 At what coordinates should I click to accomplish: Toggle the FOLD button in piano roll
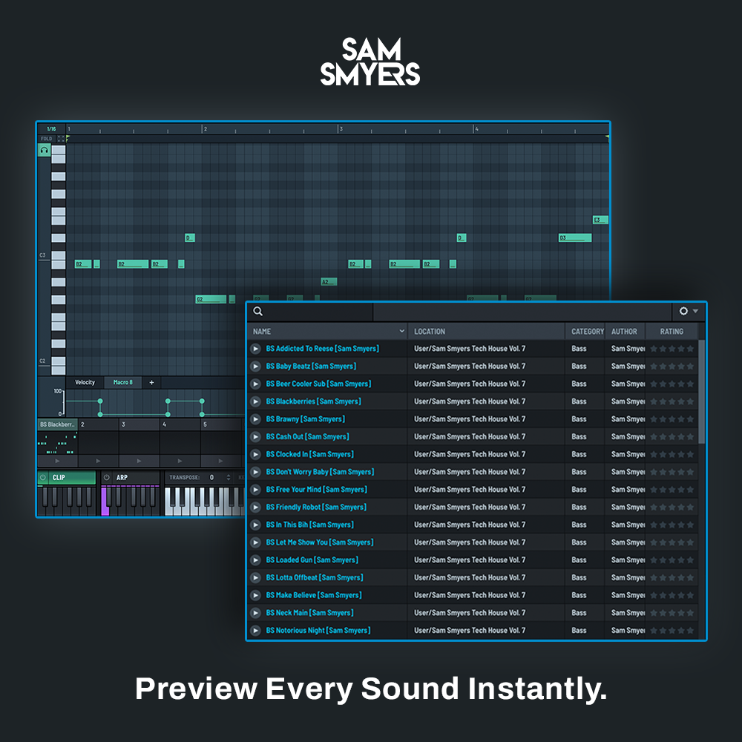[46, 139]
